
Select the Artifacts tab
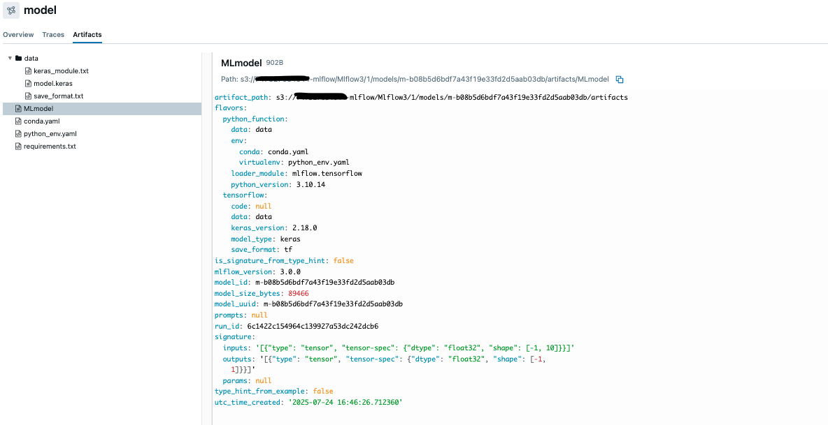point(87,34)
